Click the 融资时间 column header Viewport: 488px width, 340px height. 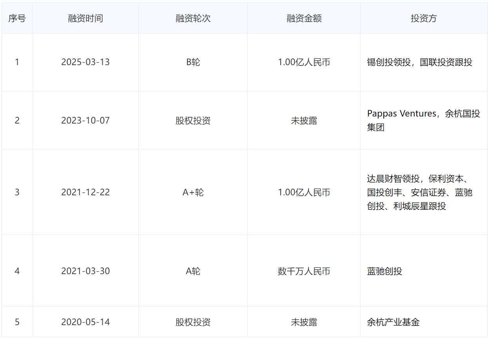pos(85,18)
